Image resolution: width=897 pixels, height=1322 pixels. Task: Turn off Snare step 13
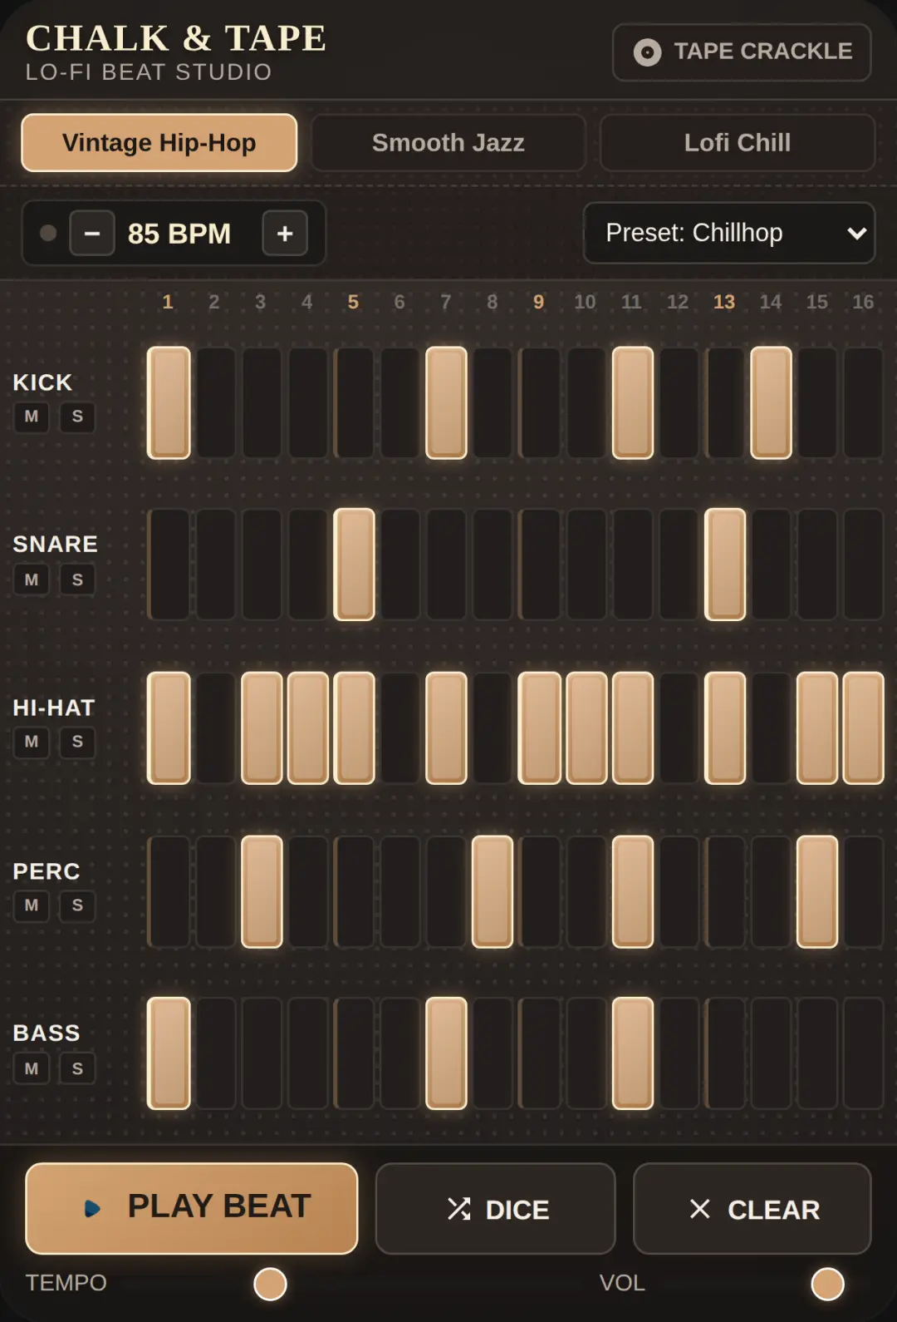[x=725, y=565]
